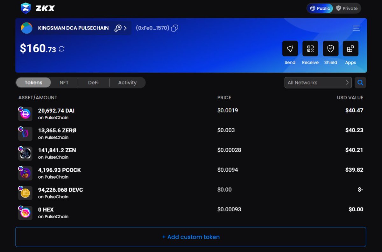Viewport: 382px width, 252px height.
Task: Open the 0 HEX row
Action: click(191, 213)
